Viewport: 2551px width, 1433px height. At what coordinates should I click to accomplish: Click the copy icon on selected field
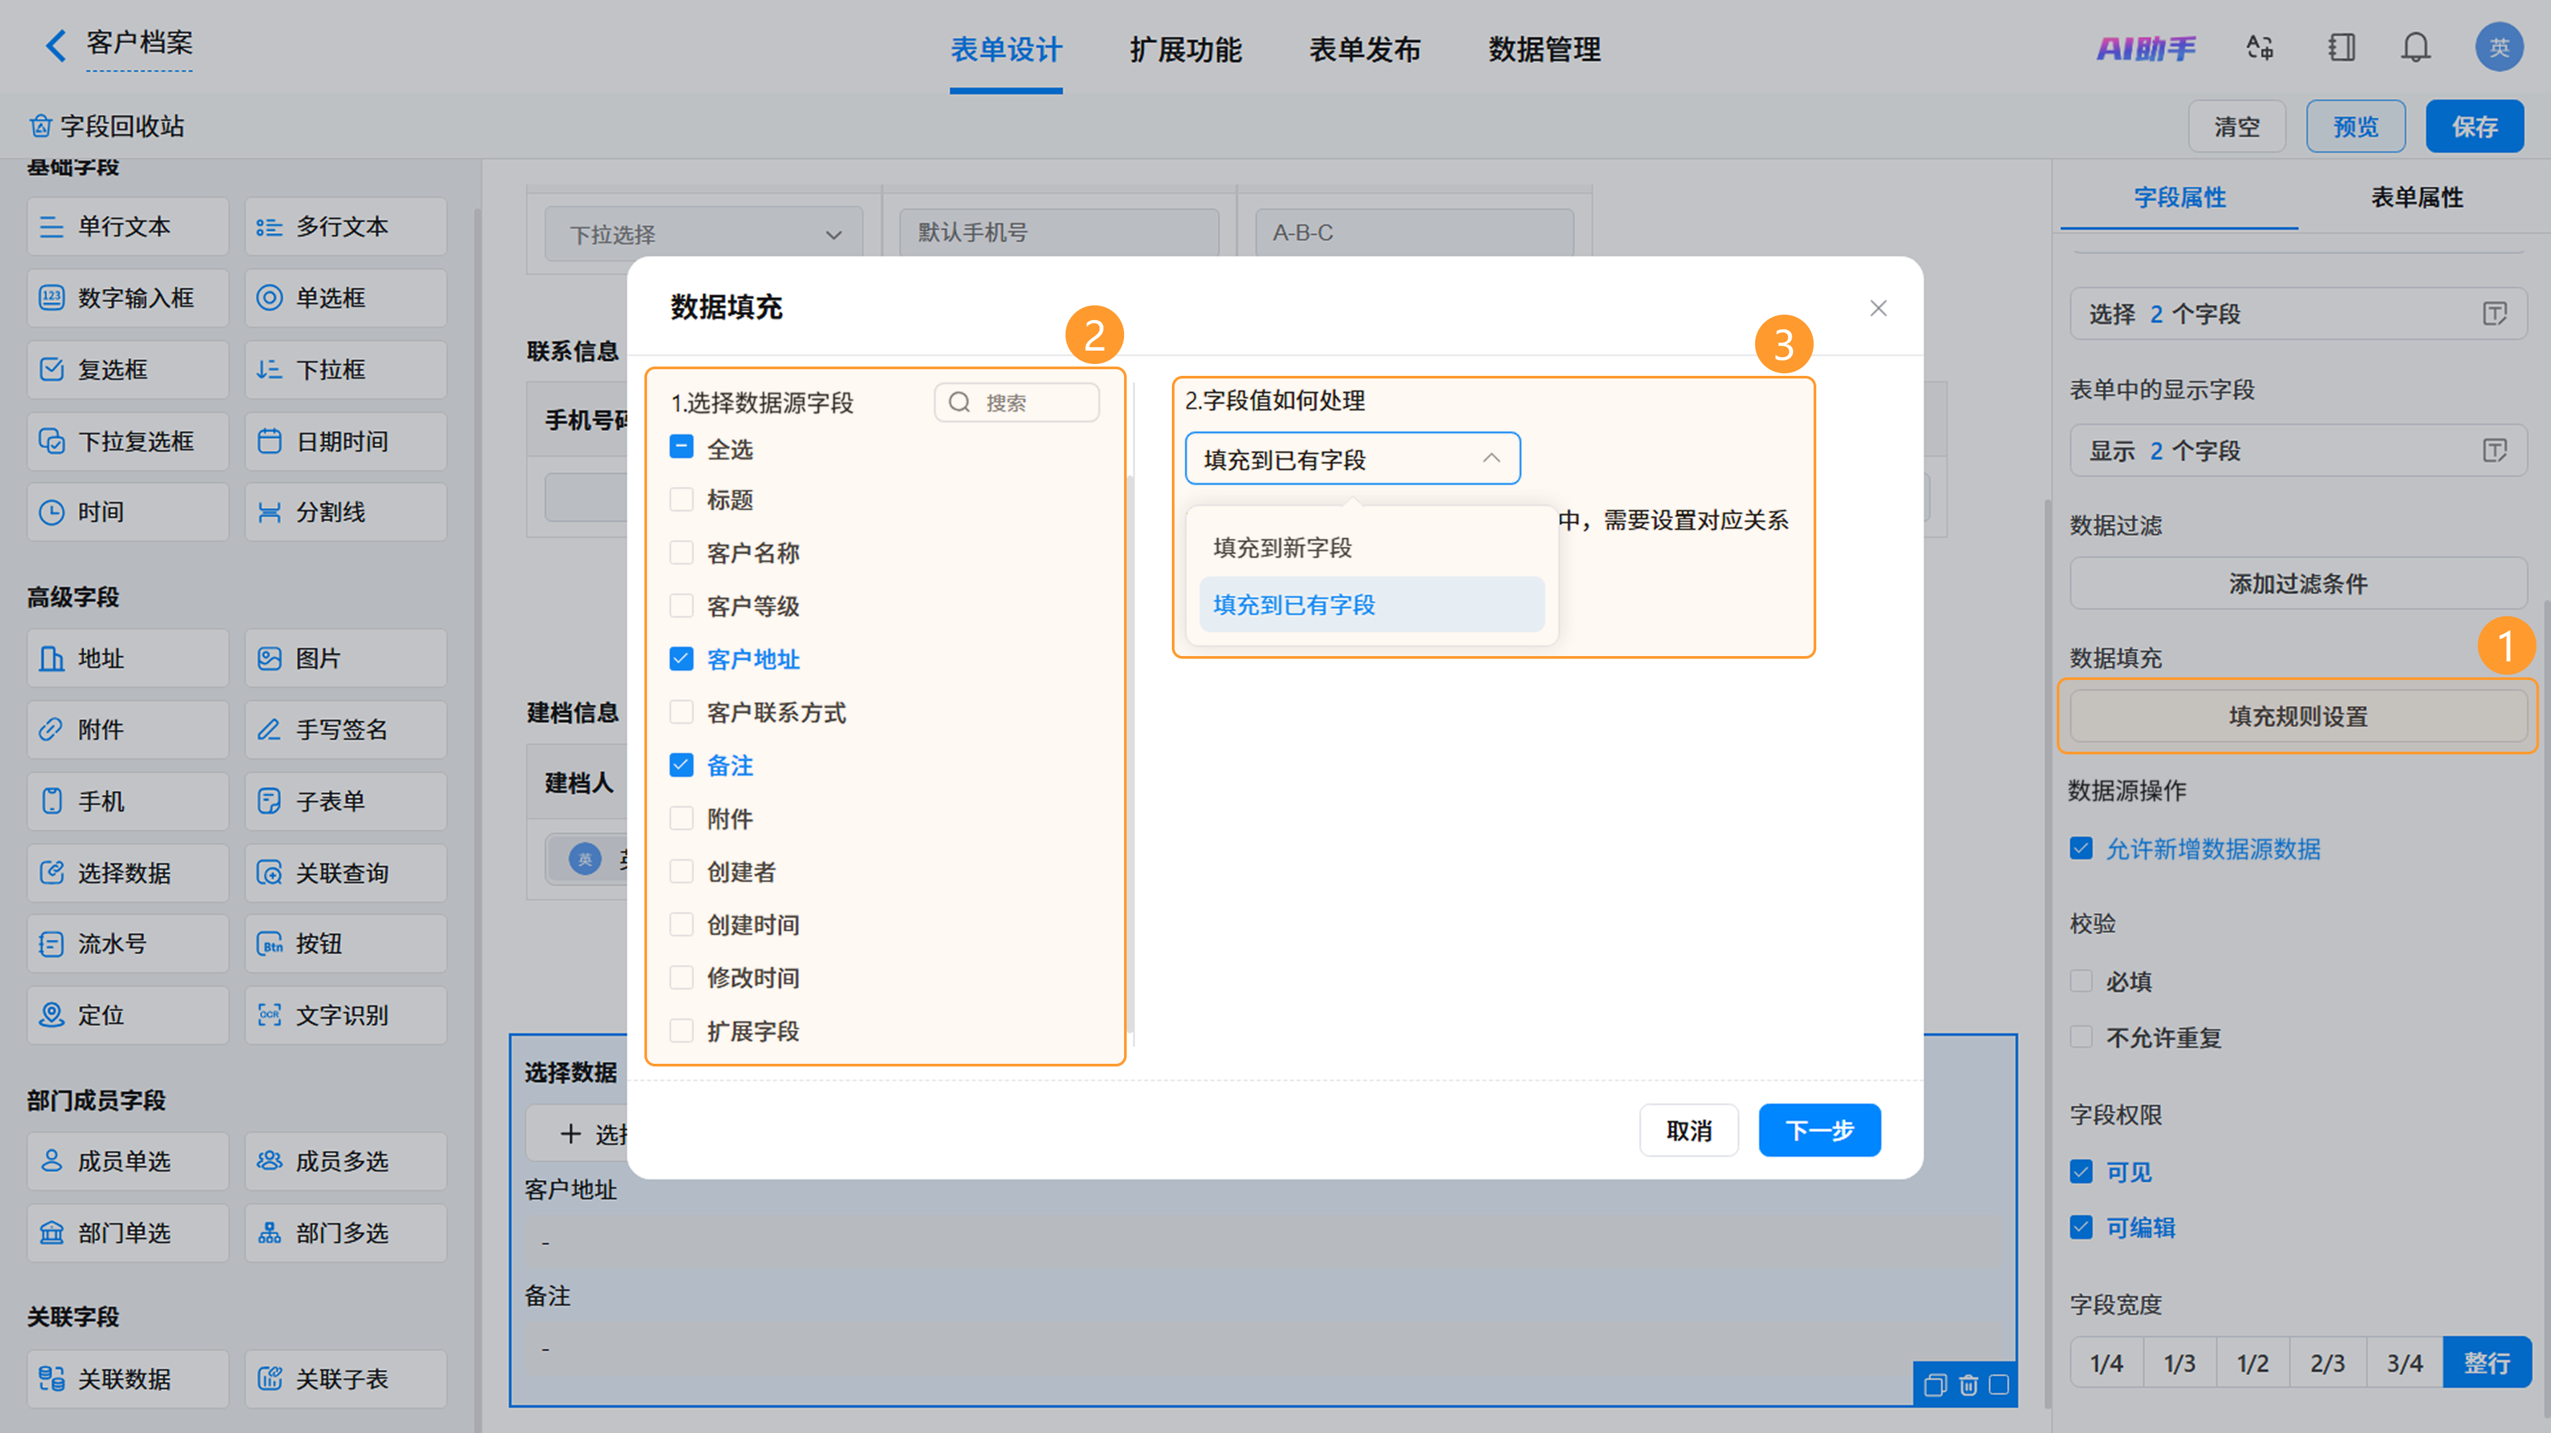[x=1935, y=1385]
